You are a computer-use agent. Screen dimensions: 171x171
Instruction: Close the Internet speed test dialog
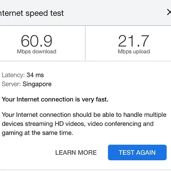coord(169,12)
